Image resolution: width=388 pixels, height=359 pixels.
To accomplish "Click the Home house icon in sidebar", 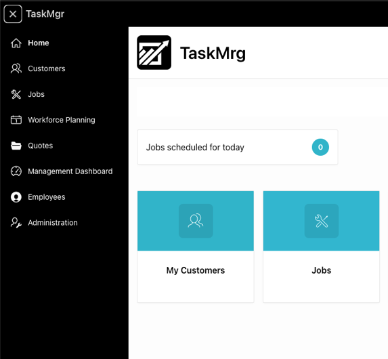I will pos(16,43).
